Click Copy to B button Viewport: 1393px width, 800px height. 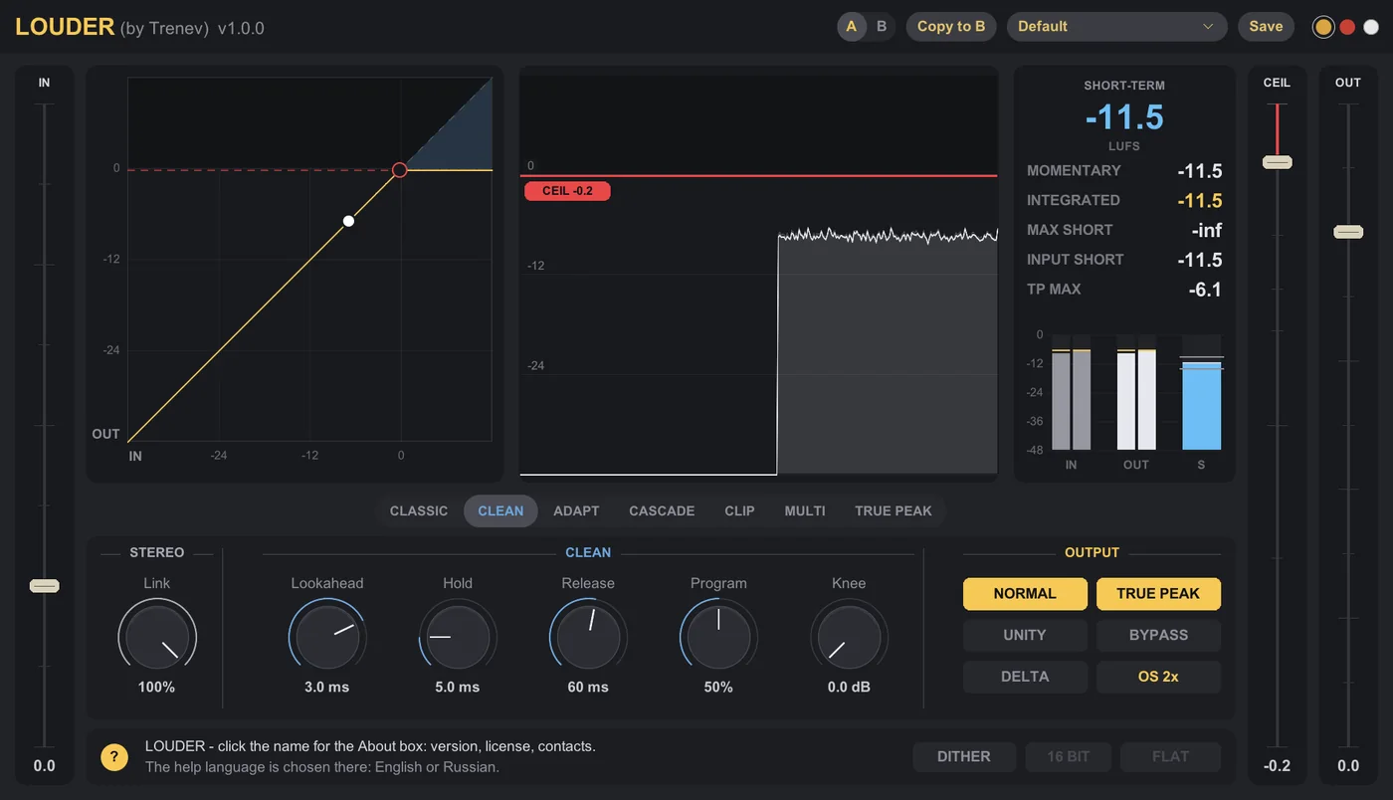click(951, 27)
